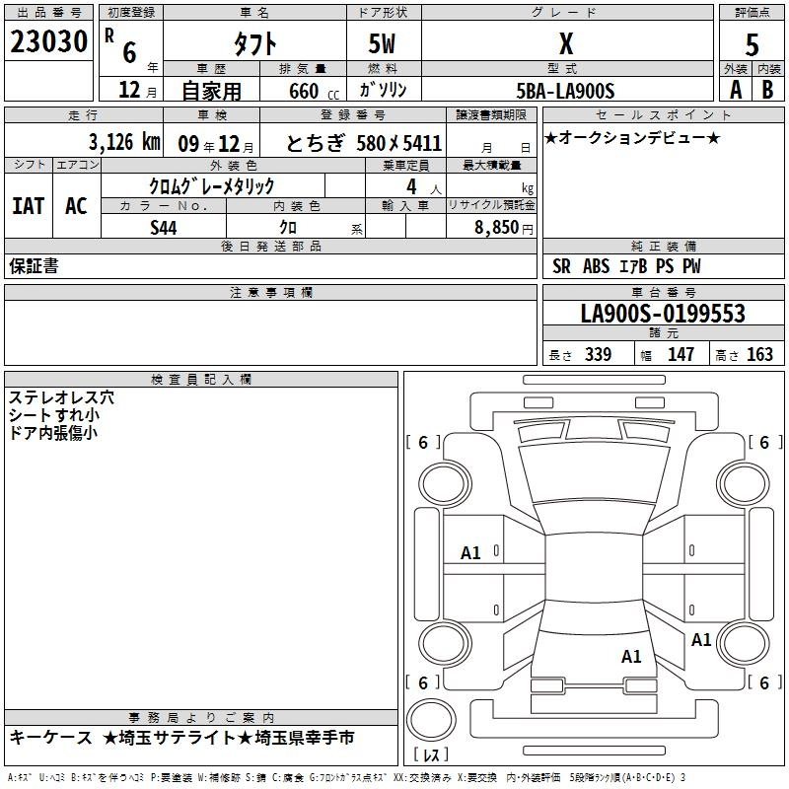Image resolution: width=789 pixels, height=789 pixels.
Task: Click the A1 mark on rear hatch
Action: (x=631, y=656)
